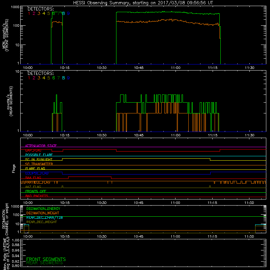Select olive detector 5 in rear segments legend
This screenshot has height=270, width=270.
tap(49, 78)
